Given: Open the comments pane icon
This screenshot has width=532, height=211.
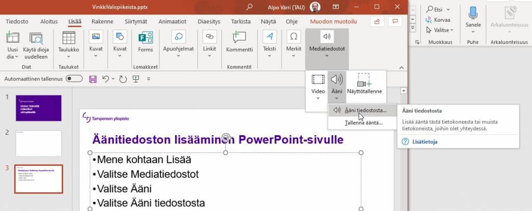Looking at the screenshot, I should click(395, 21).
